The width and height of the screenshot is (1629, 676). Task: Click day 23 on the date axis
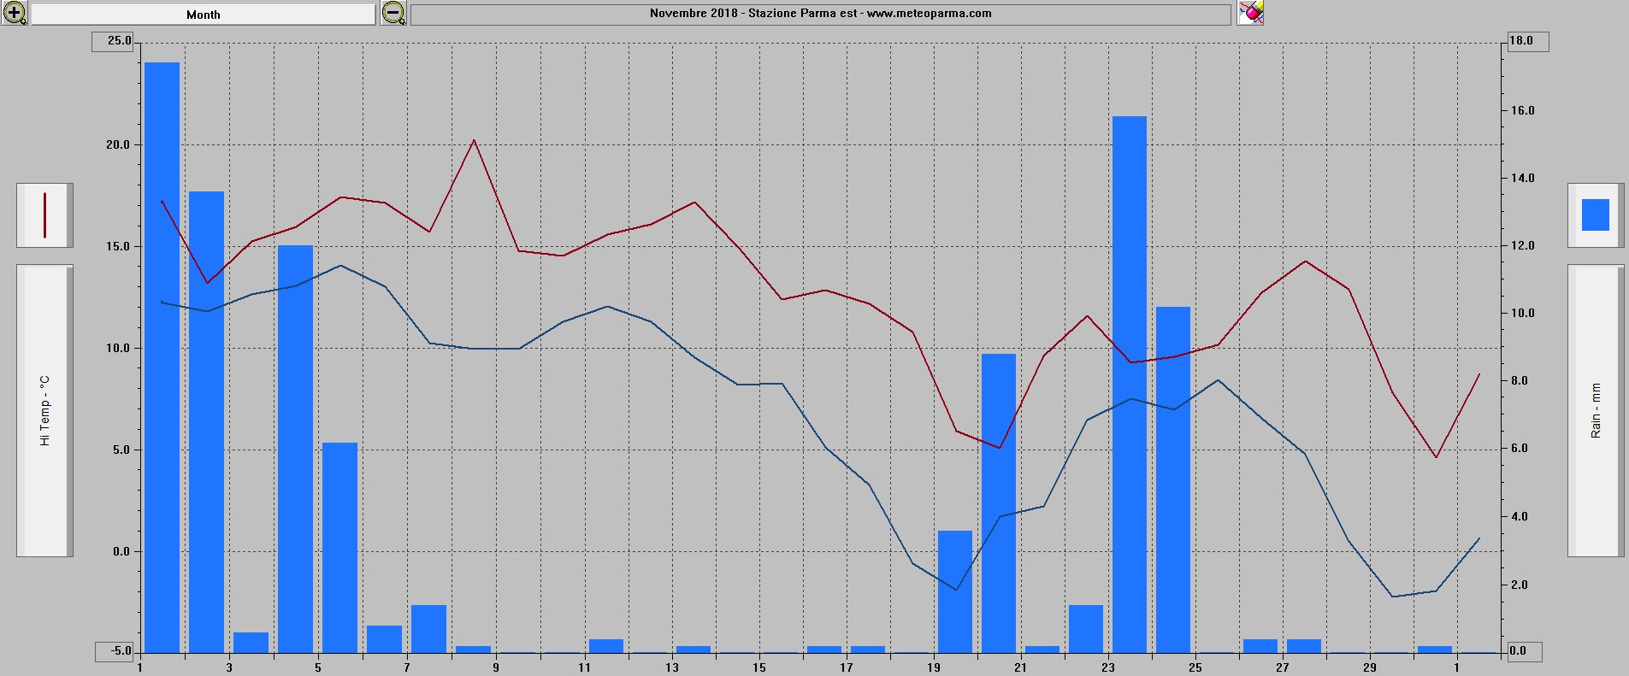click(x=1108, y=667)
